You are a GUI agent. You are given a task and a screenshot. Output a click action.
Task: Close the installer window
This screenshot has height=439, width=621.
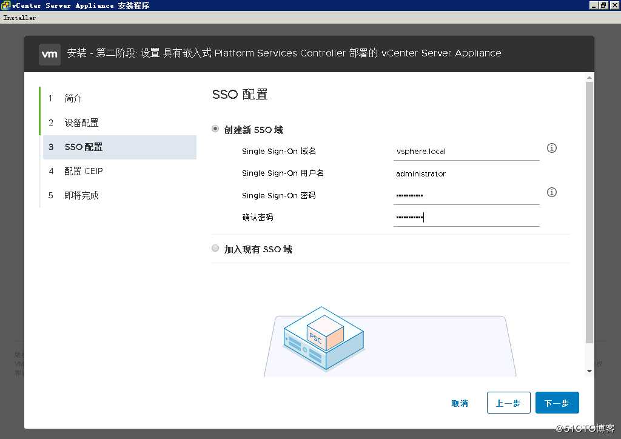coord(614,5)
